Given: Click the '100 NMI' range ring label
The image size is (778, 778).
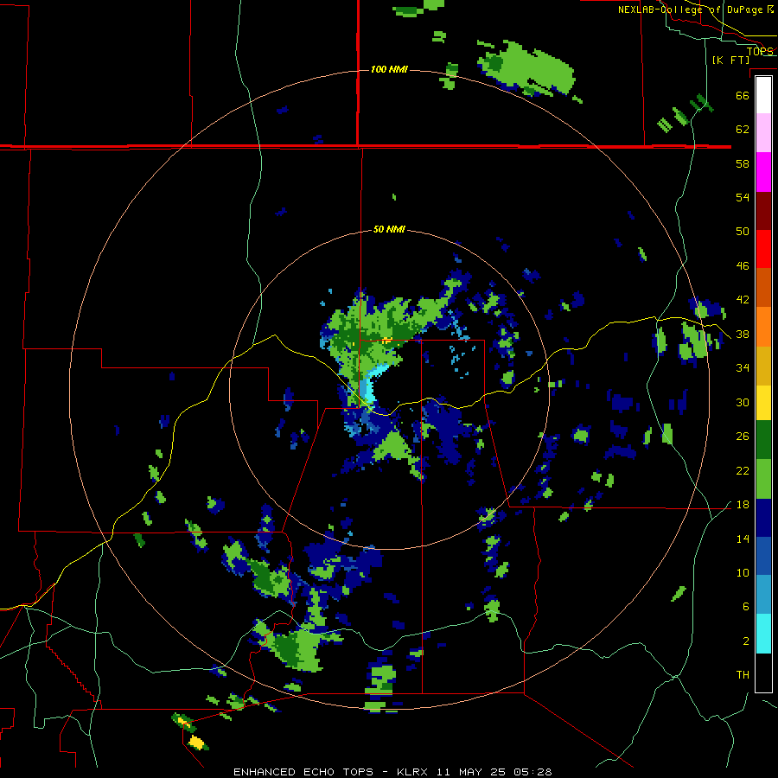Looking at the screenshot, I should pos(389,69).
